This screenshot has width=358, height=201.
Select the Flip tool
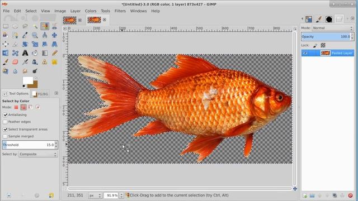coord(6,53)
